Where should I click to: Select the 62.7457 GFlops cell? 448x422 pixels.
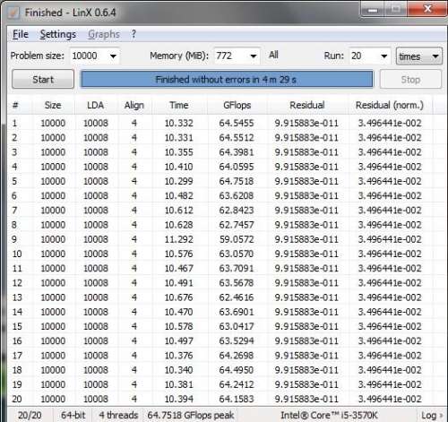pyautogui.click(x=237, y=225)
